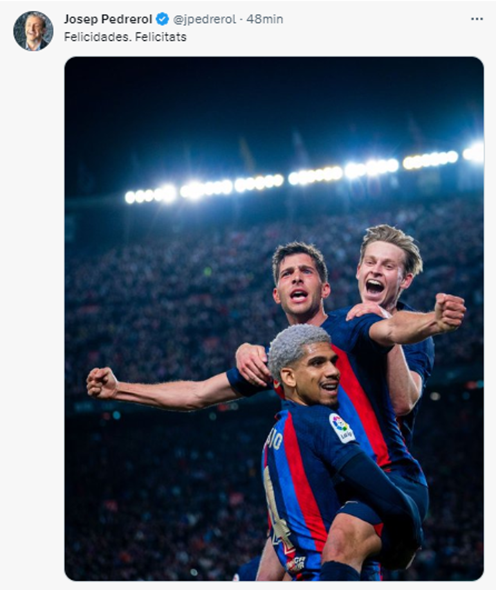
Task: Open the @jpedrerol handle link
Action: tap(204, 19)
